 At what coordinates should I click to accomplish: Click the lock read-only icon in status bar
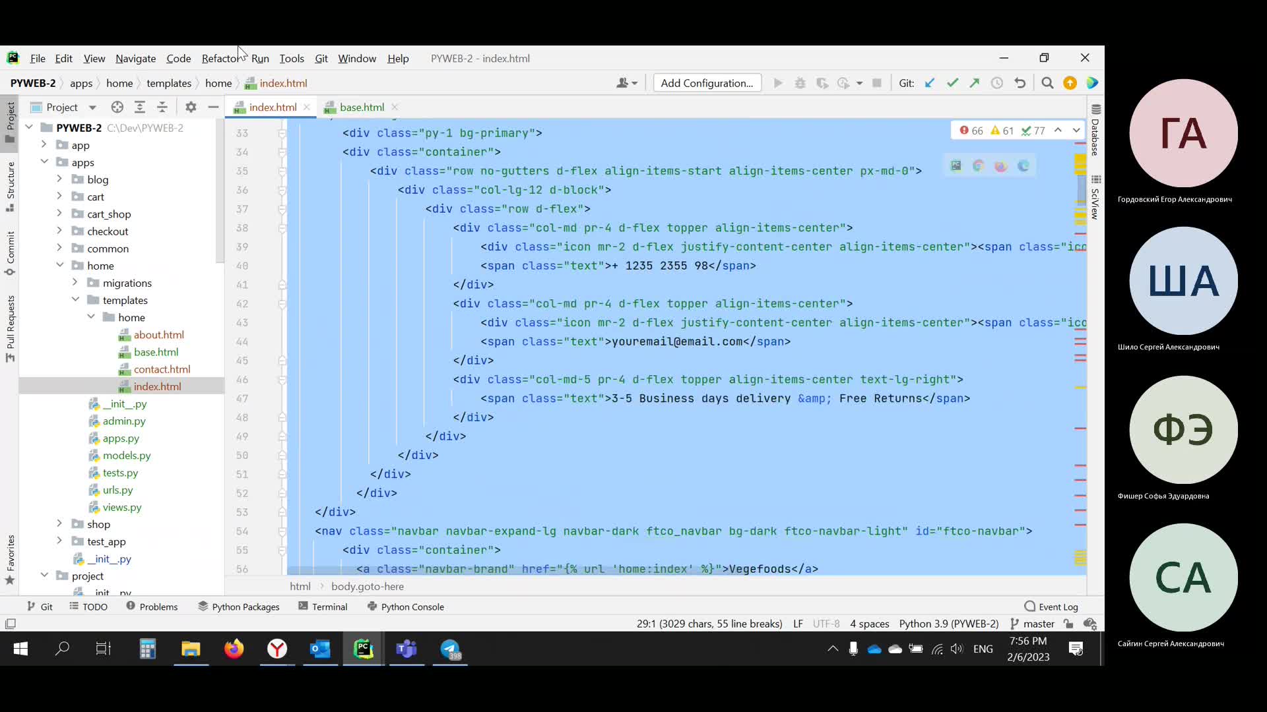1068,624
